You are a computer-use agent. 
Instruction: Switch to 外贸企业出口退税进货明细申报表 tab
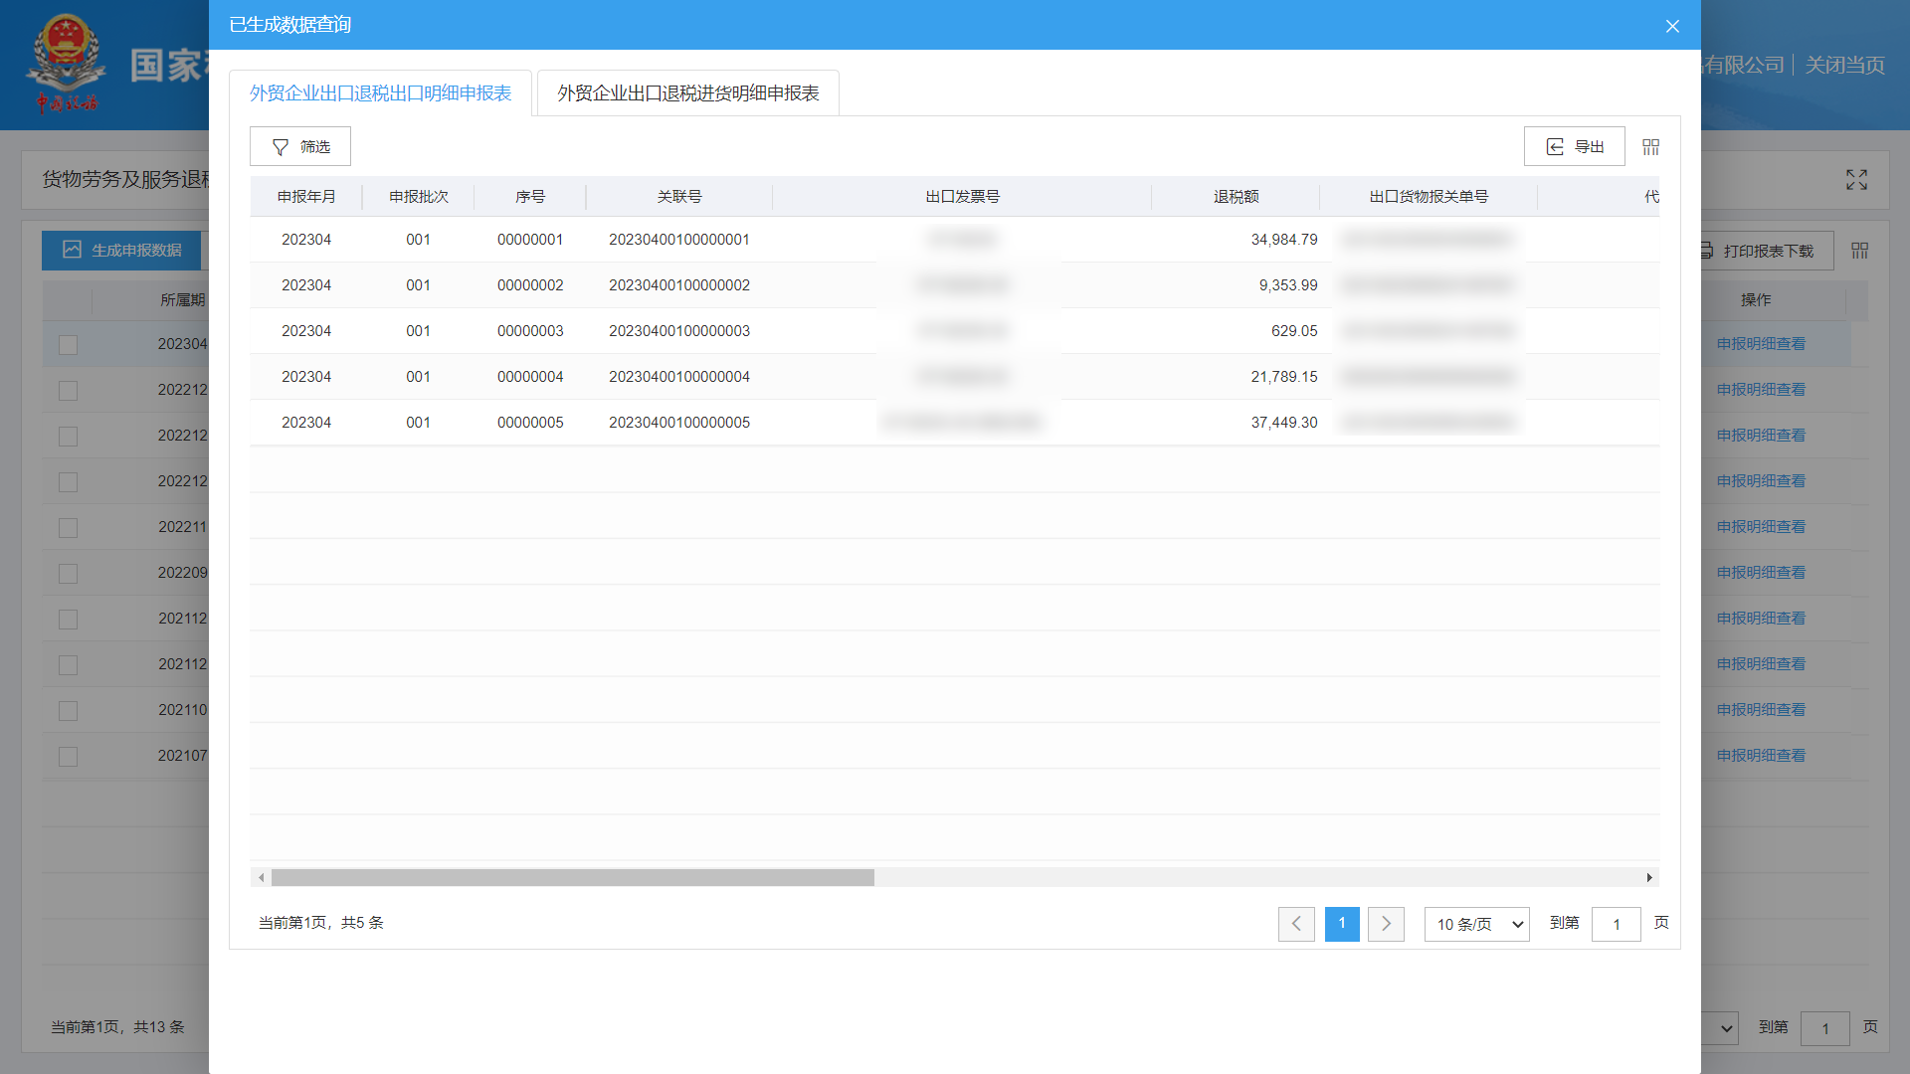coord(687,93)
